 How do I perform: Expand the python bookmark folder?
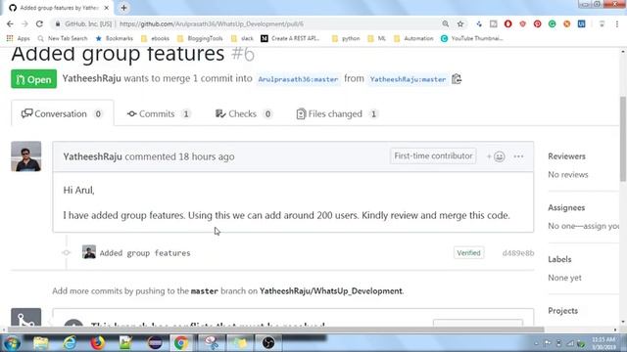346,38
